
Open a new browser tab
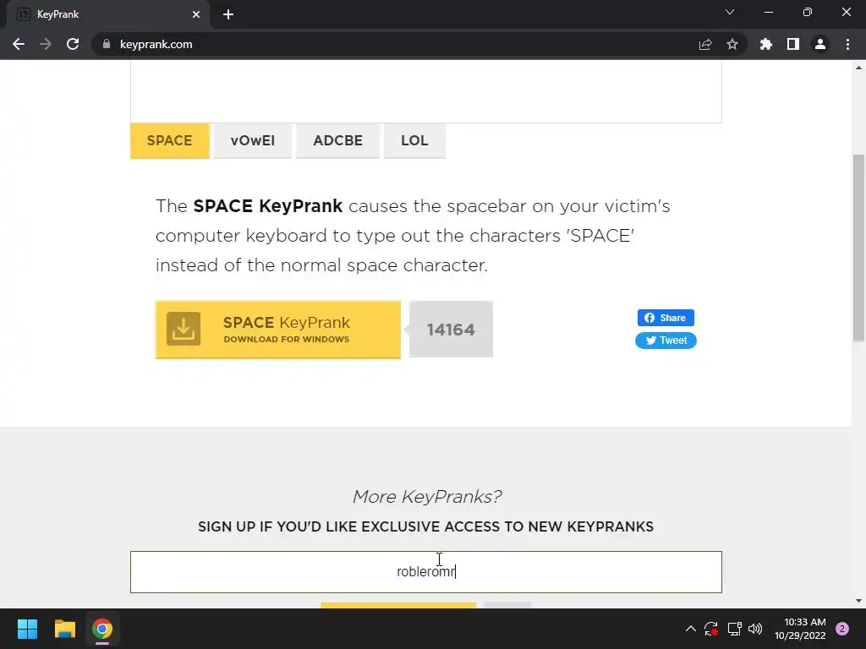[x=228, y=14]
